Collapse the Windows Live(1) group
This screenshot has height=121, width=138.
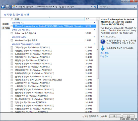[x=94, y=37]
